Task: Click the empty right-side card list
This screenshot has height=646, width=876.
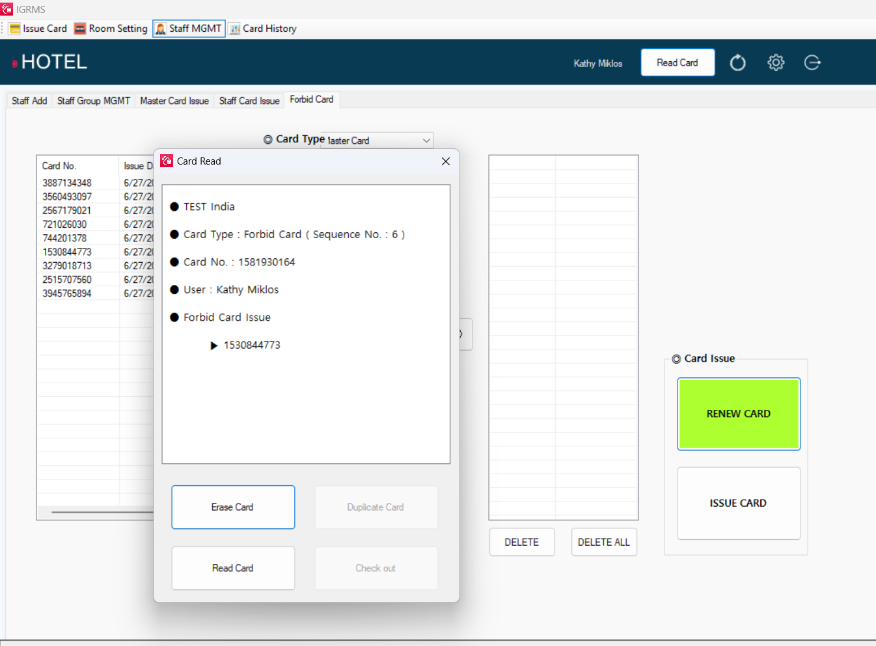Action: pos(564,338)
